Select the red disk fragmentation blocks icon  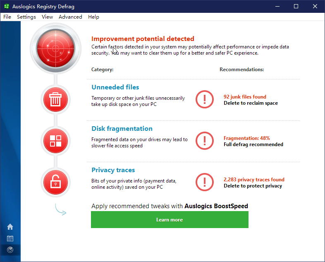(x=55, y=141)
